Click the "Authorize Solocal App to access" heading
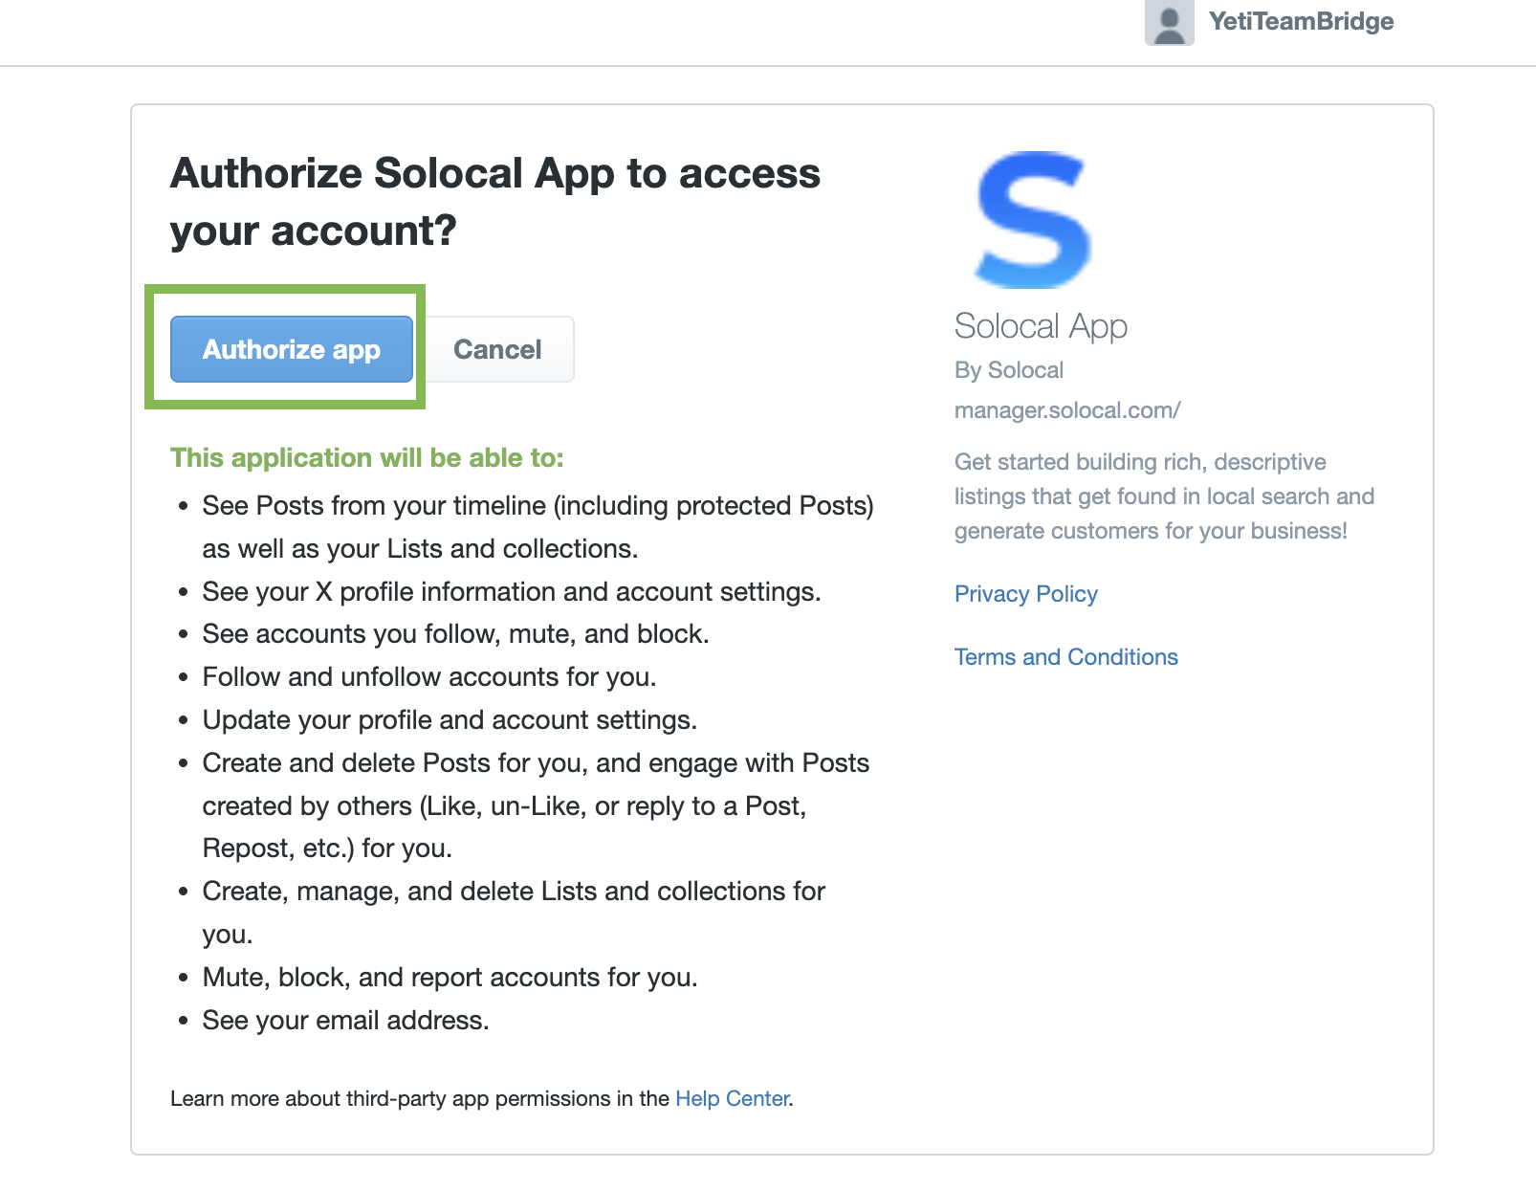This screenshot has width=1536, height=1190. coord(494,174)
